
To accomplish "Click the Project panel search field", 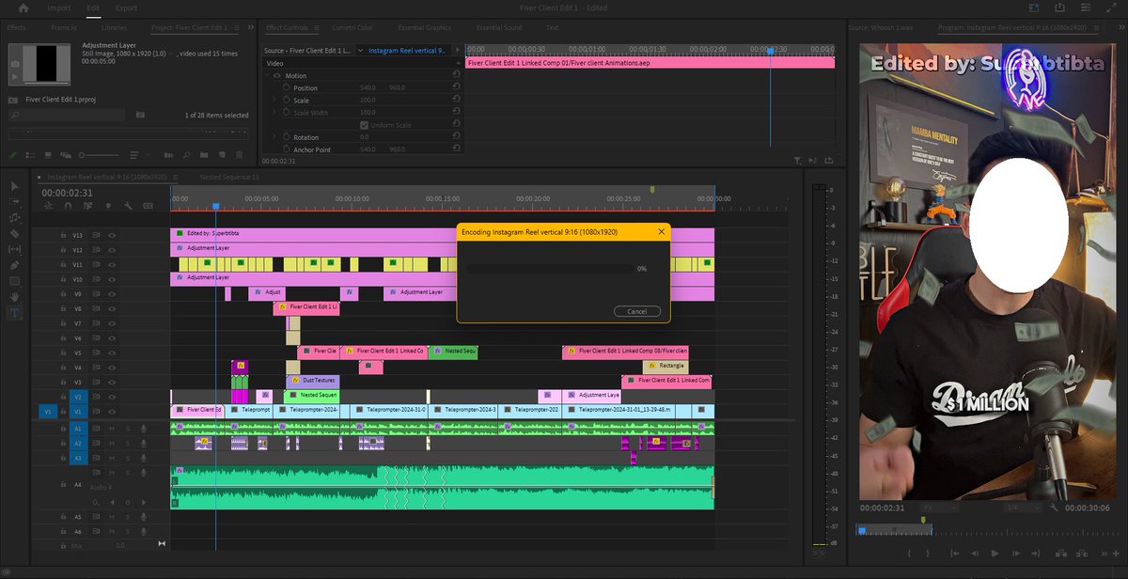I will (x=67, y=115).
